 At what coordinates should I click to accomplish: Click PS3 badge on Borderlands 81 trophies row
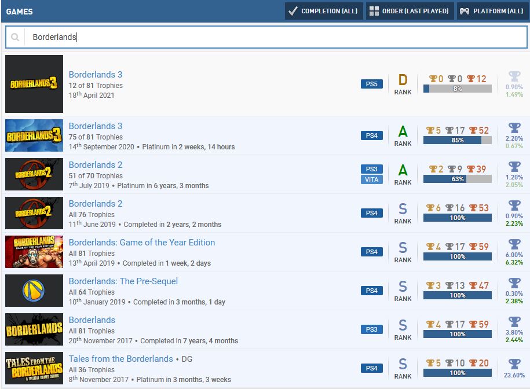click(x=371, y=329)
